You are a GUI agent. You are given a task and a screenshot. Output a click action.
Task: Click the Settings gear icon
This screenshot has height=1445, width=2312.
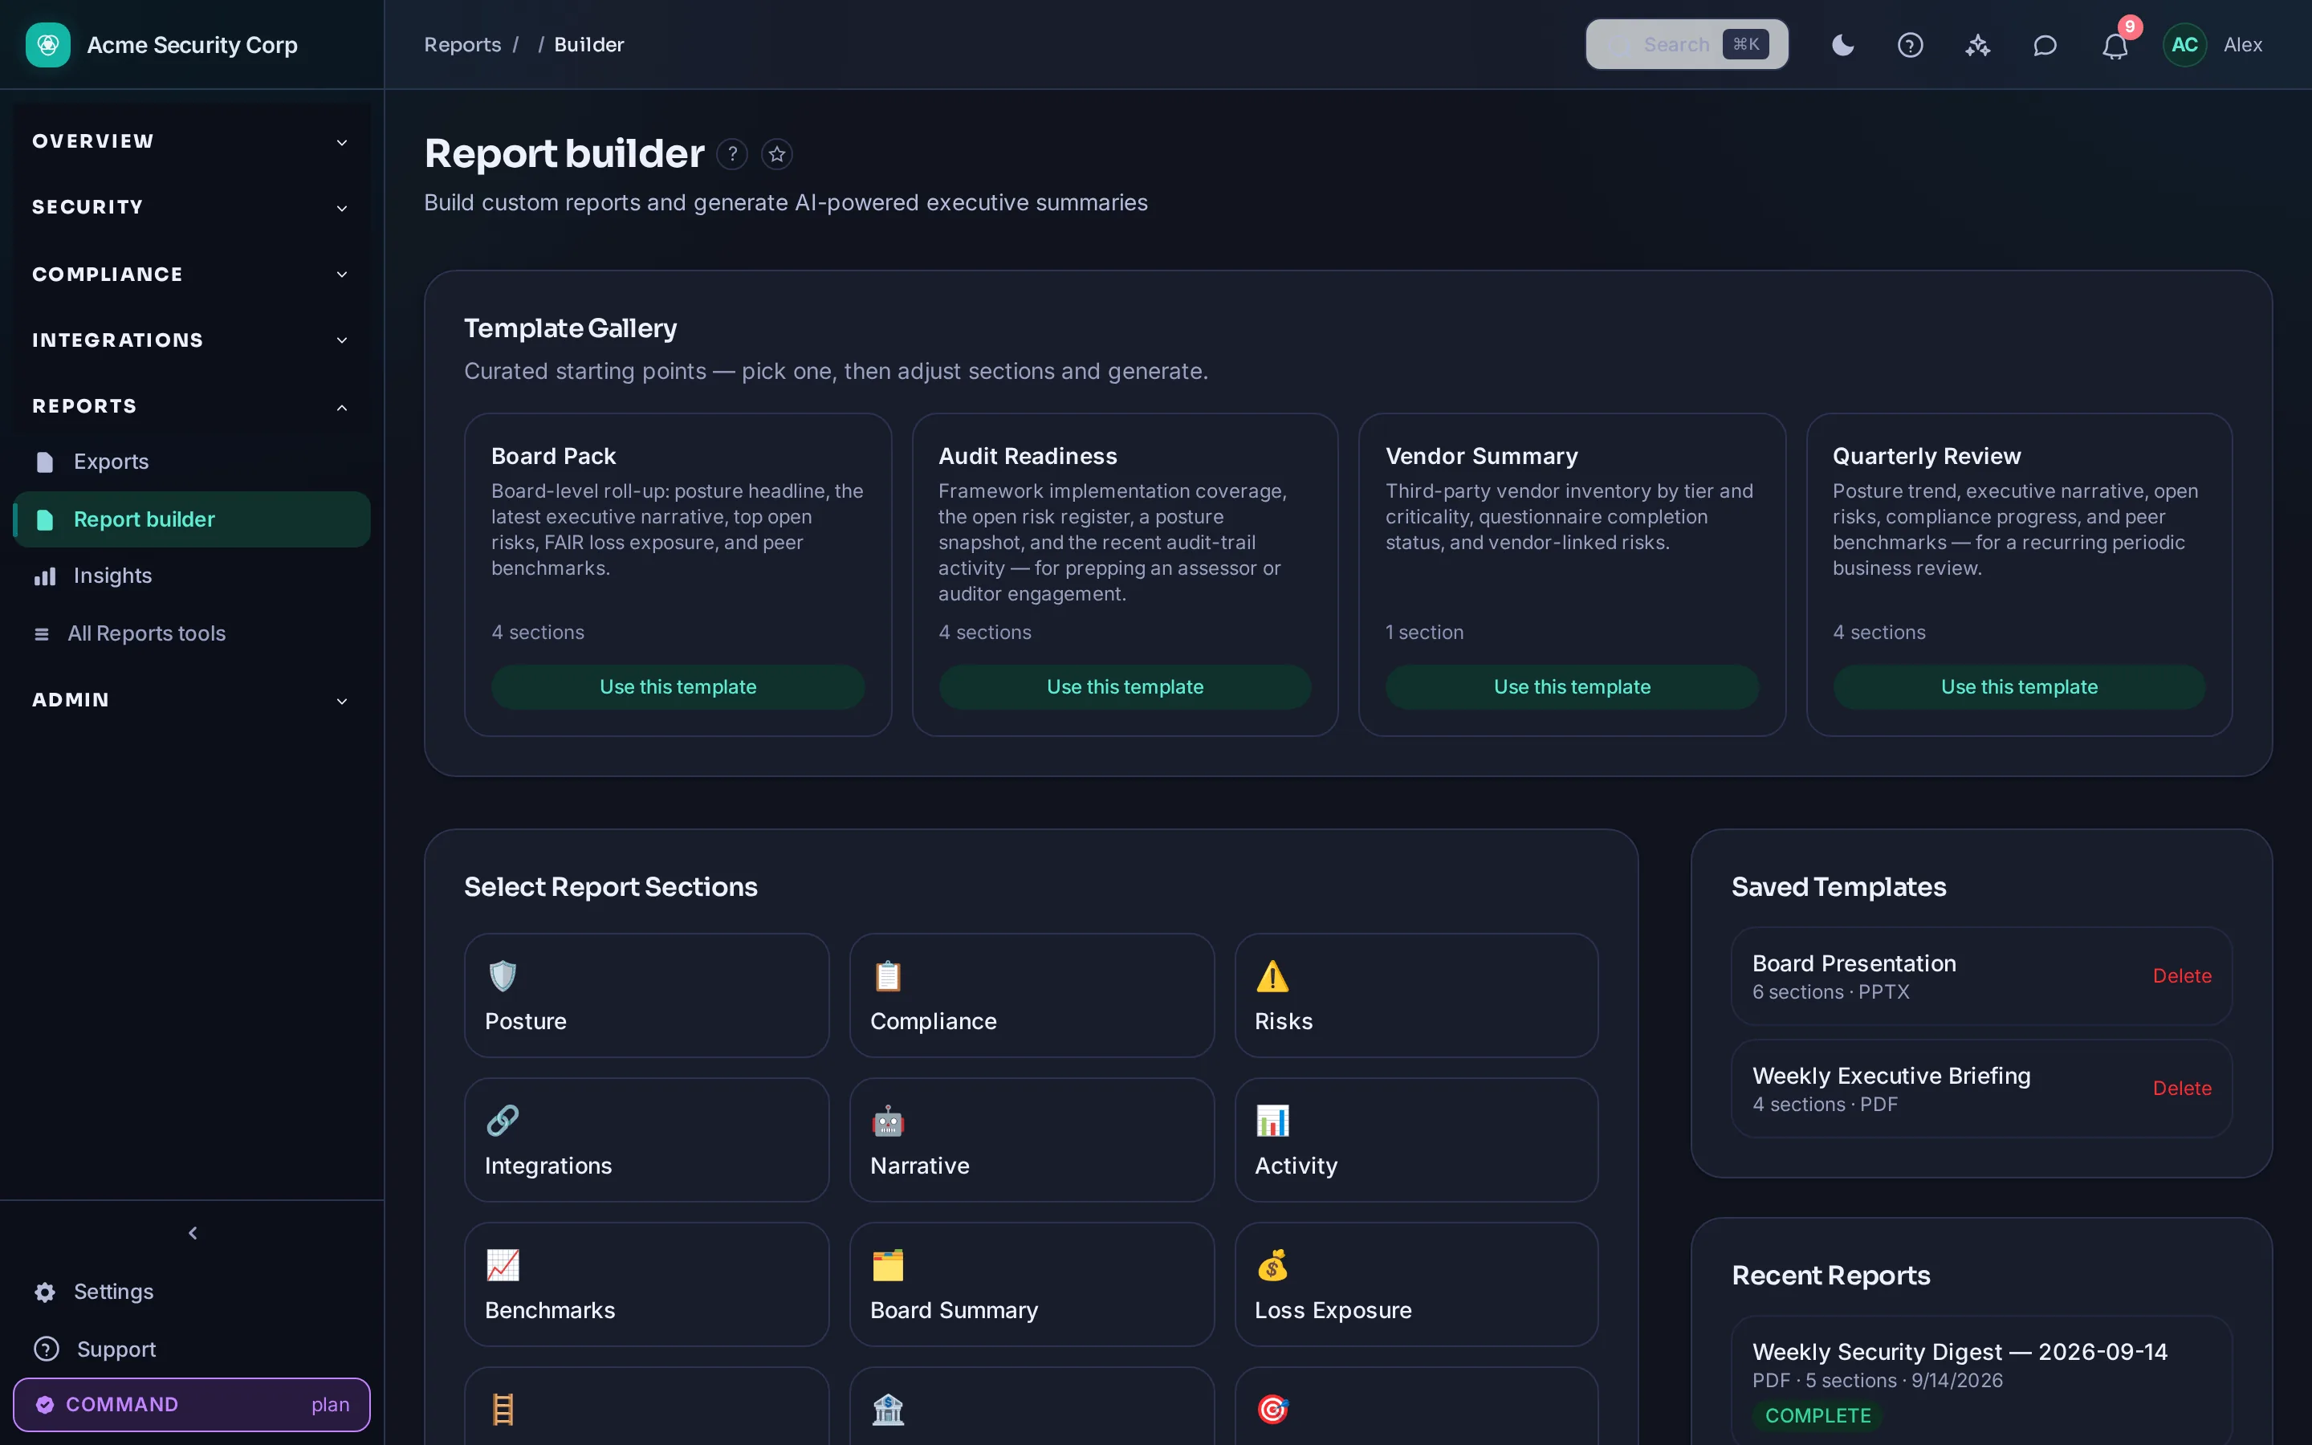click(x=45, y=1292)
